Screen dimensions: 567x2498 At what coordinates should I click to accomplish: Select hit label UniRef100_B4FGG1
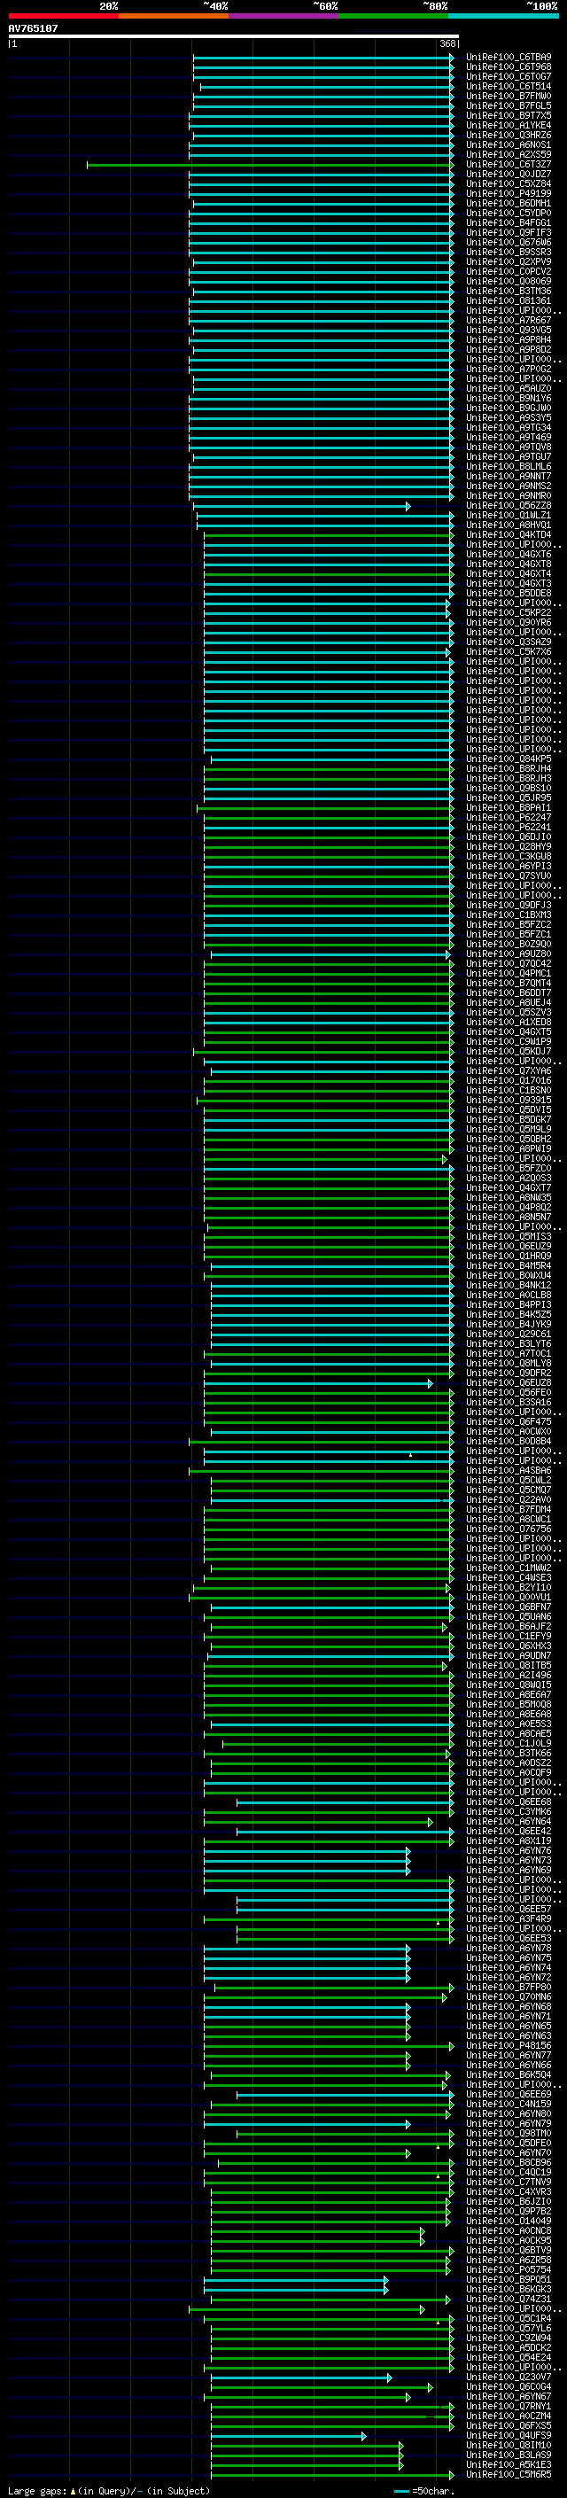(x=508, y=223)
